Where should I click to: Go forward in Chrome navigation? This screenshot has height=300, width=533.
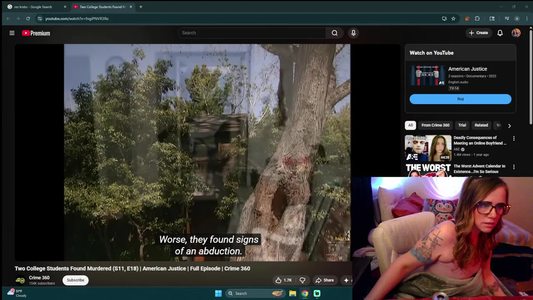pos(18,18)
